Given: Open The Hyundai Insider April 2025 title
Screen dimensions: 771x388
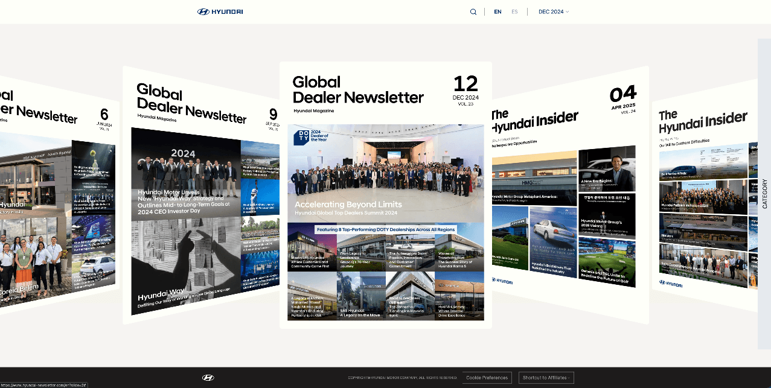Looking at the screenshot, I should (534, 122).
